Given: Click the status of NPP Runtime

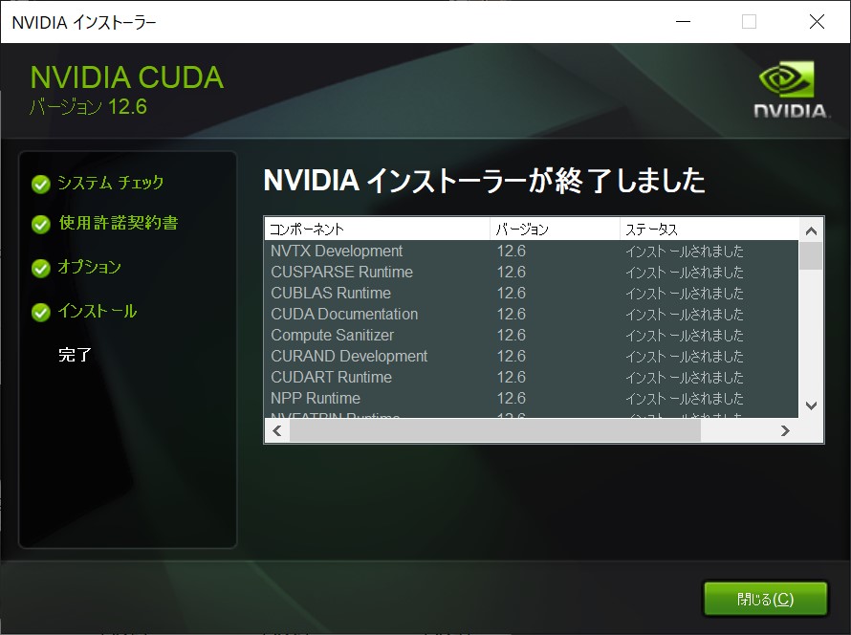Looking at the screenshot, I should click(685, 399).
